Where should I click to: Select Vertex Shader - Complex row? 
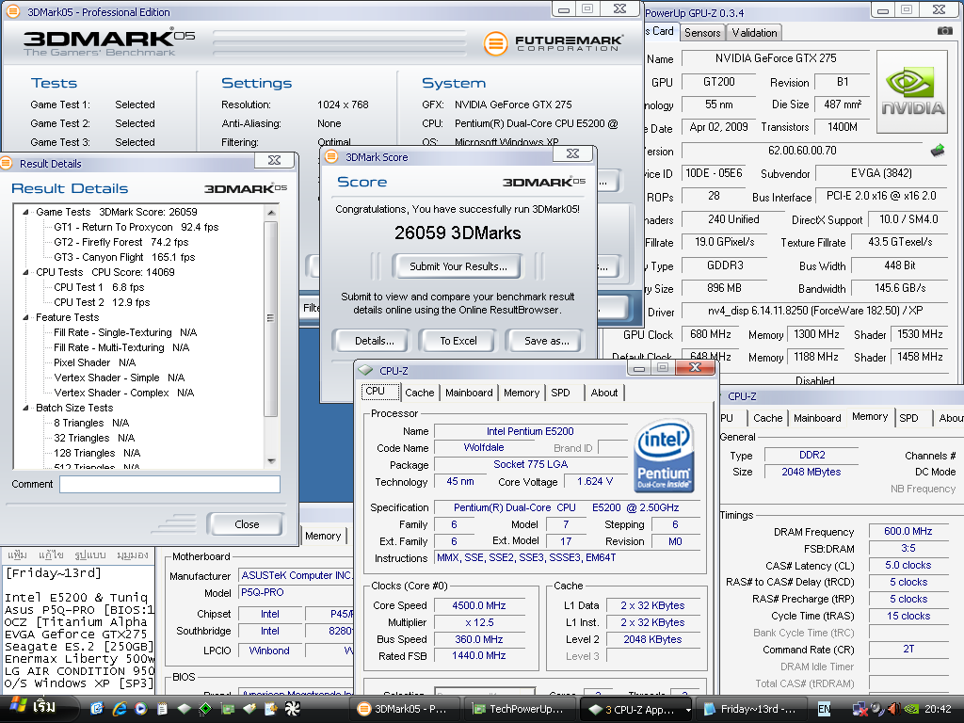coord(123,393)
